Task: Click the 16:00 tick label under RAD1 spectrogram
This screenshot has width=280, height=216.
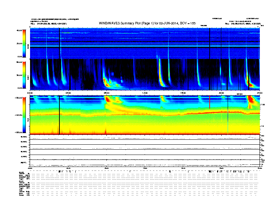Action: [183, 93]
